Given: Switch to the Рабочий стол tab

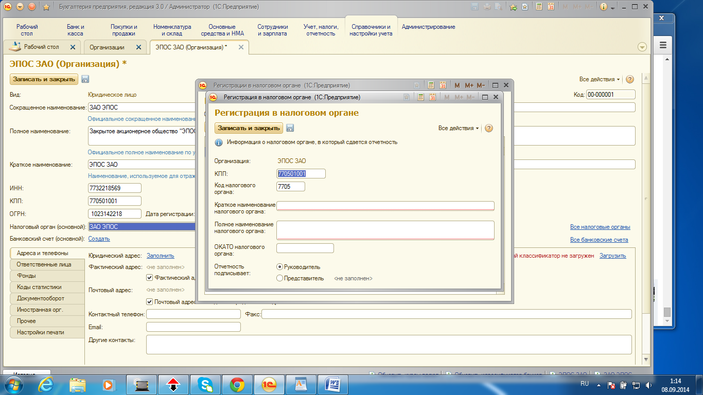Looking at the screenshot, I should pos(42,47).
